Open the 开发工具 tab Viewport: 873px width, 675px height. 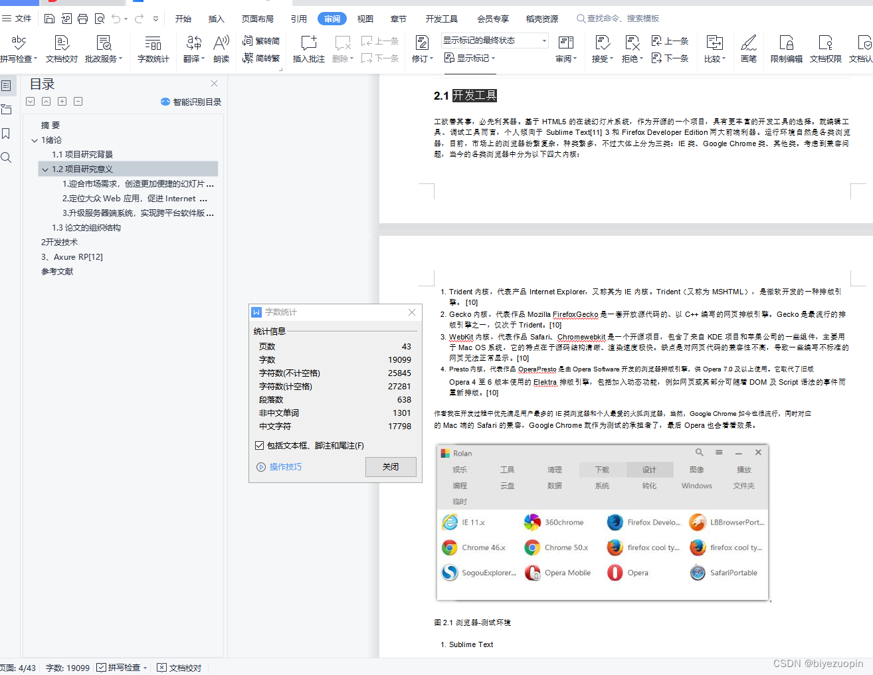click(x=442, y=19)
